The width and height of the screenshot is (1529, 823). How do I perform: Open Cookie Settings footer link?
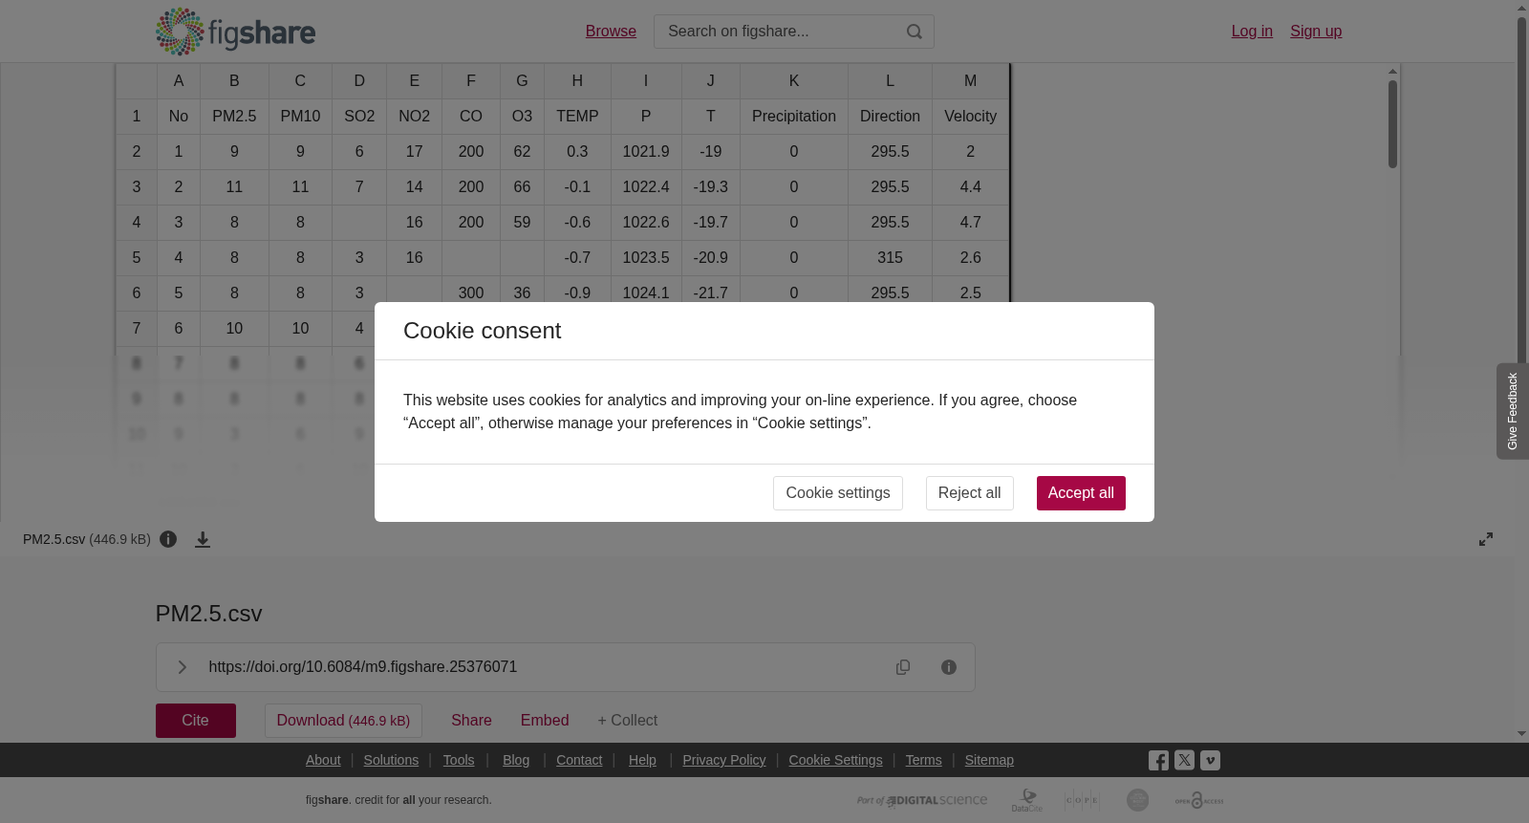tap(835, 760)
